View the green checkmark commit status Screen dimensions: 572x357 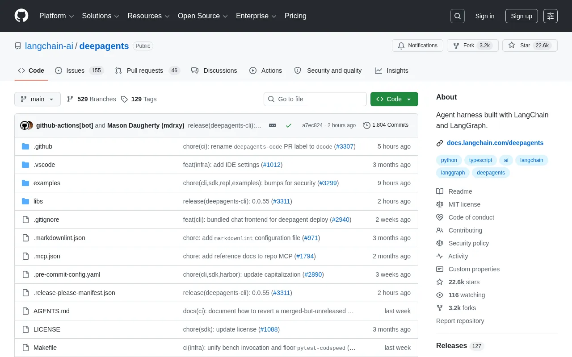point(289,125)
